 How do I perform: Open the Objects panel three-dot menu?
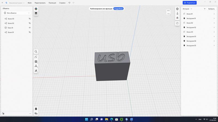[x=30, y=114]
